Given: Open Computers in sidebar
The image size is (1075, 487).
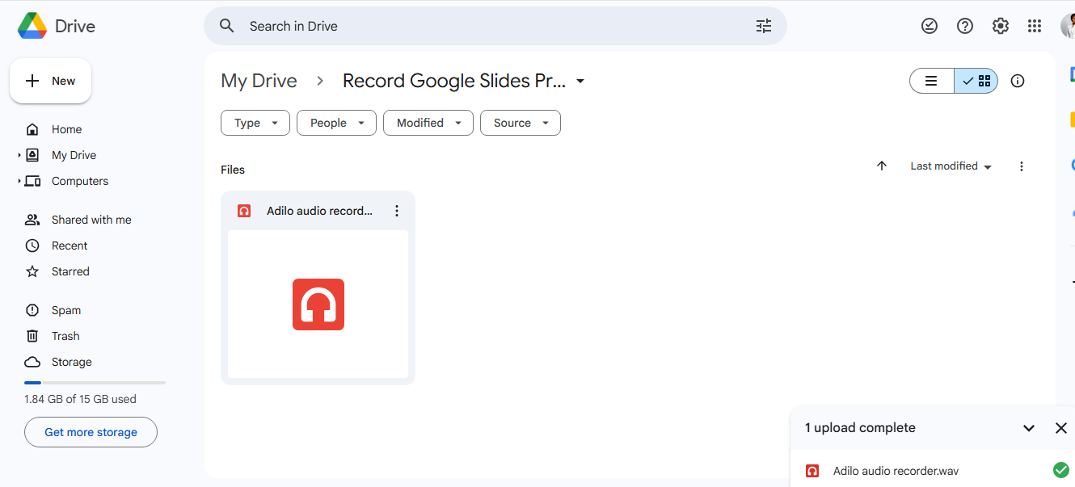Looking at the screenshot, I should pyautogui.click(x=80, y=181).
